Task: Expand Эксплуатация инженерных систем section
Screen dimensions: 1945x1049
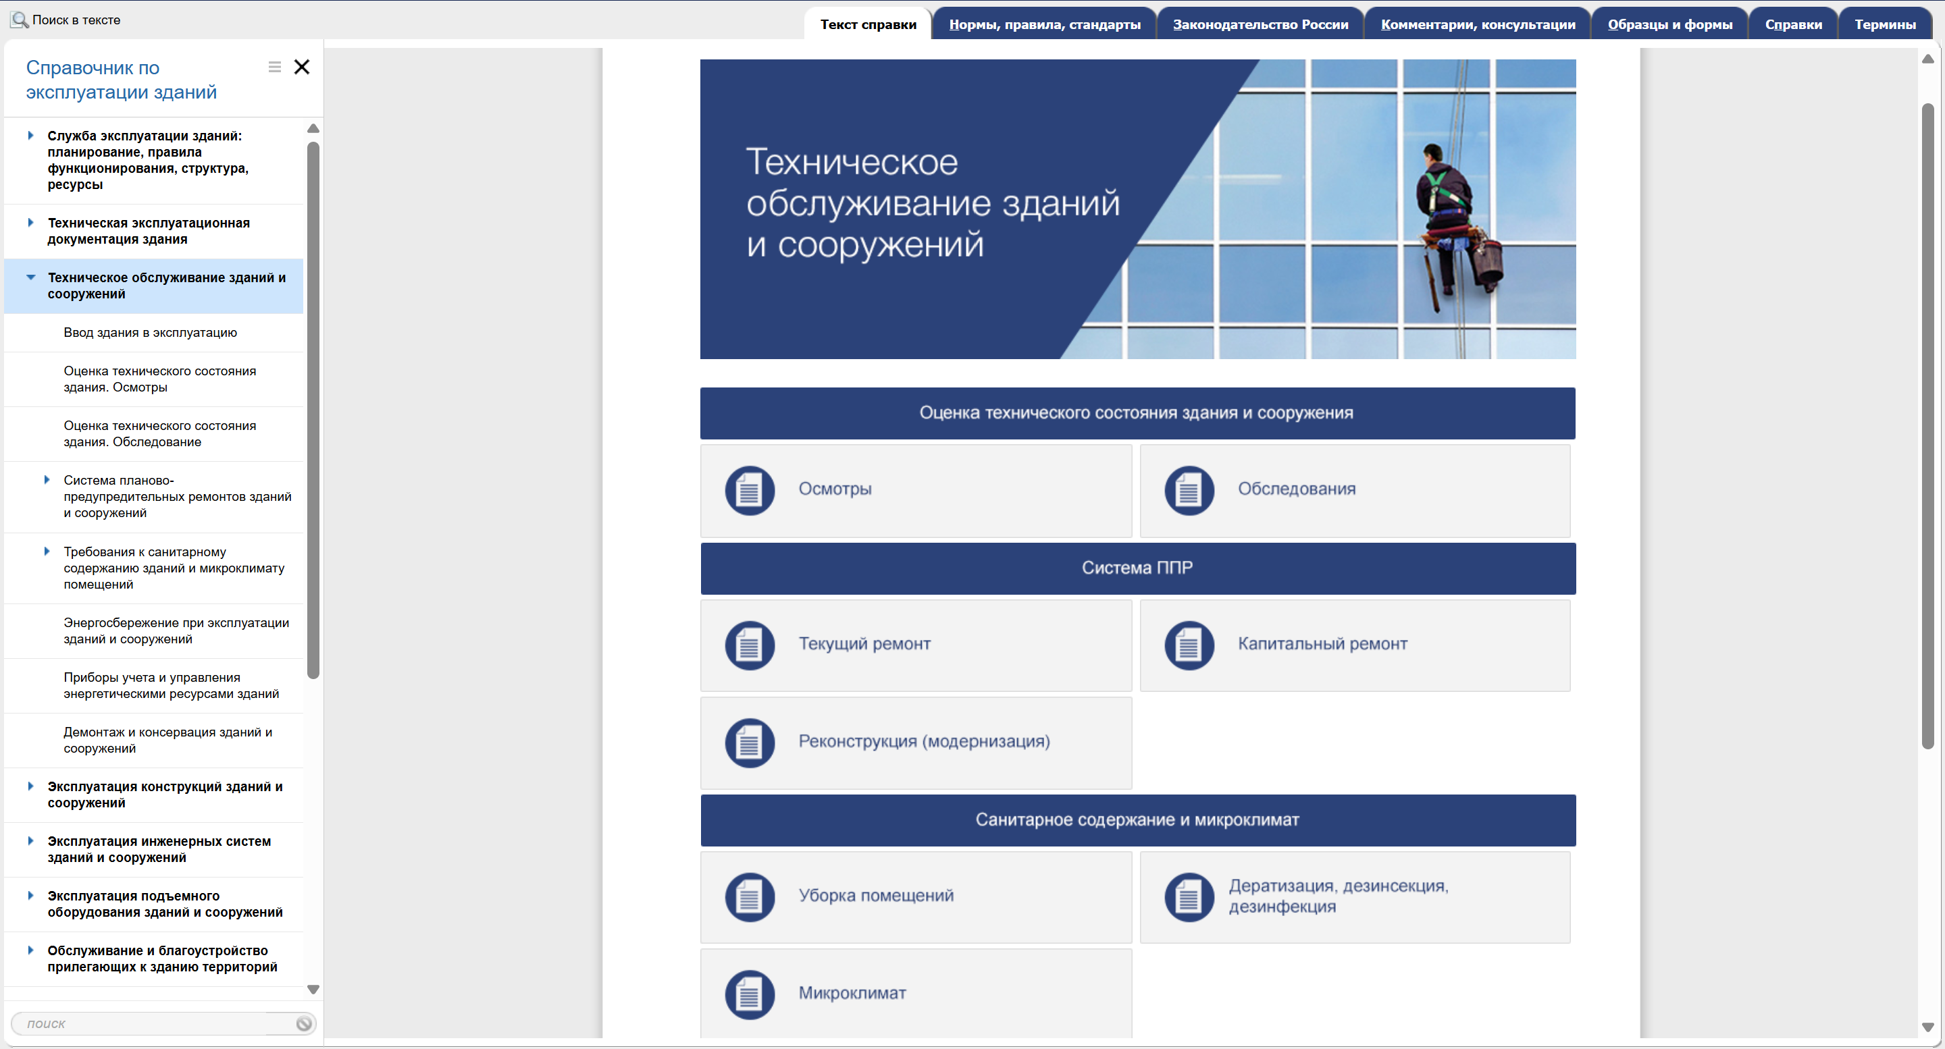Action: pos(31,840)
